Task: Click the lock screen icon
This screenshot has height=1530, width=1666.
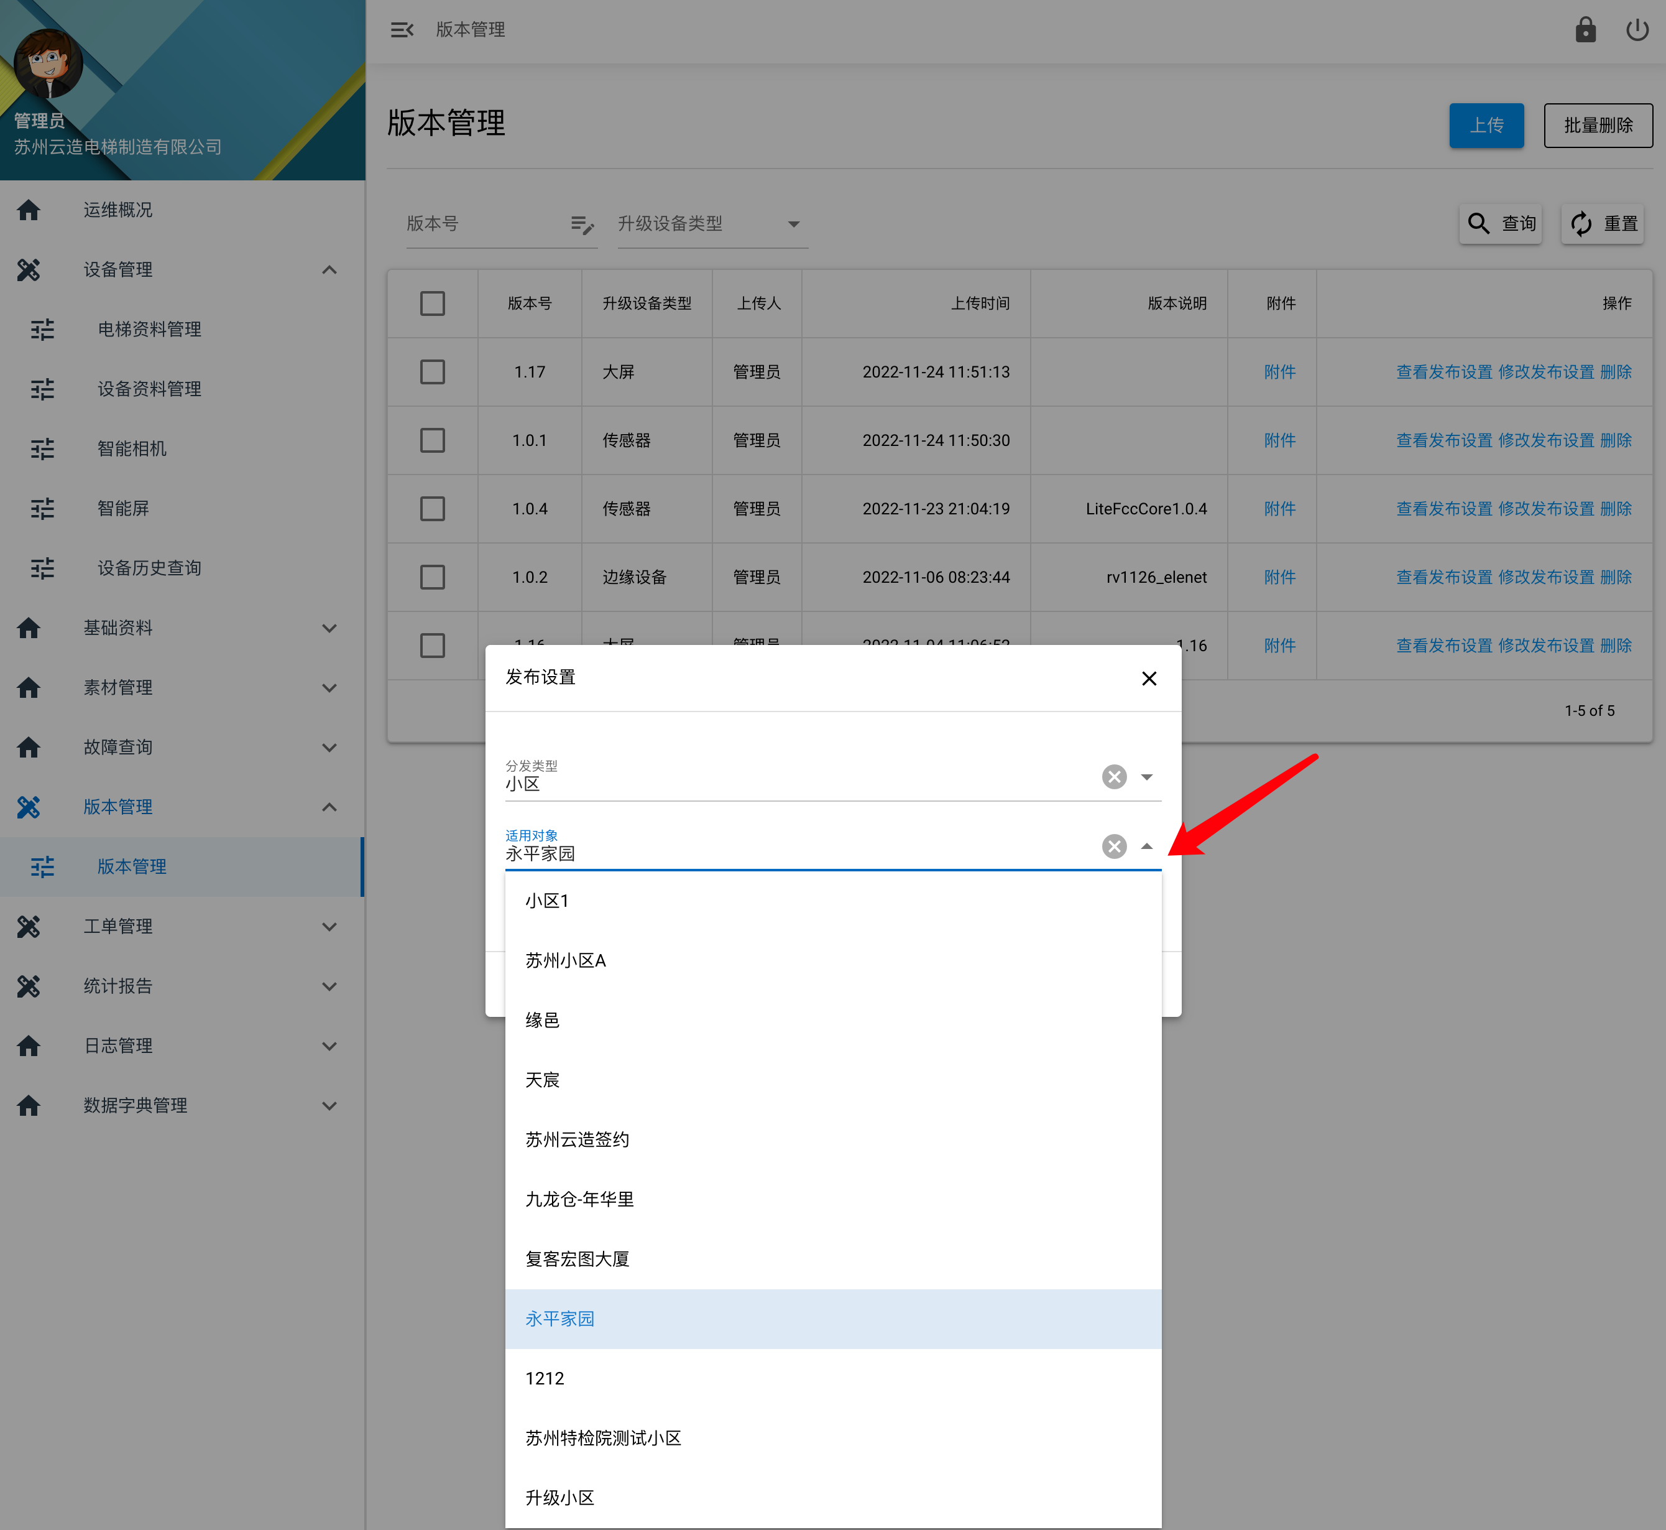Action: click(1585, 30)
